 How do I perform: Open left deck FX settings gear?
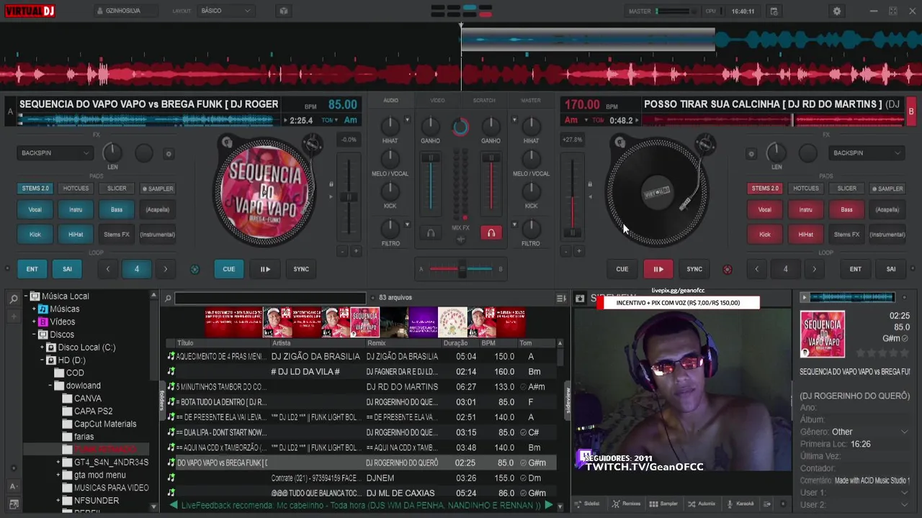[169, 153]
